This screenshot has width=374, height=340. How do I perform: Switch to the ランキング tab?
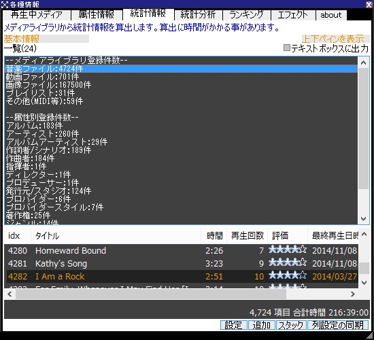click(x=246, y=15)
